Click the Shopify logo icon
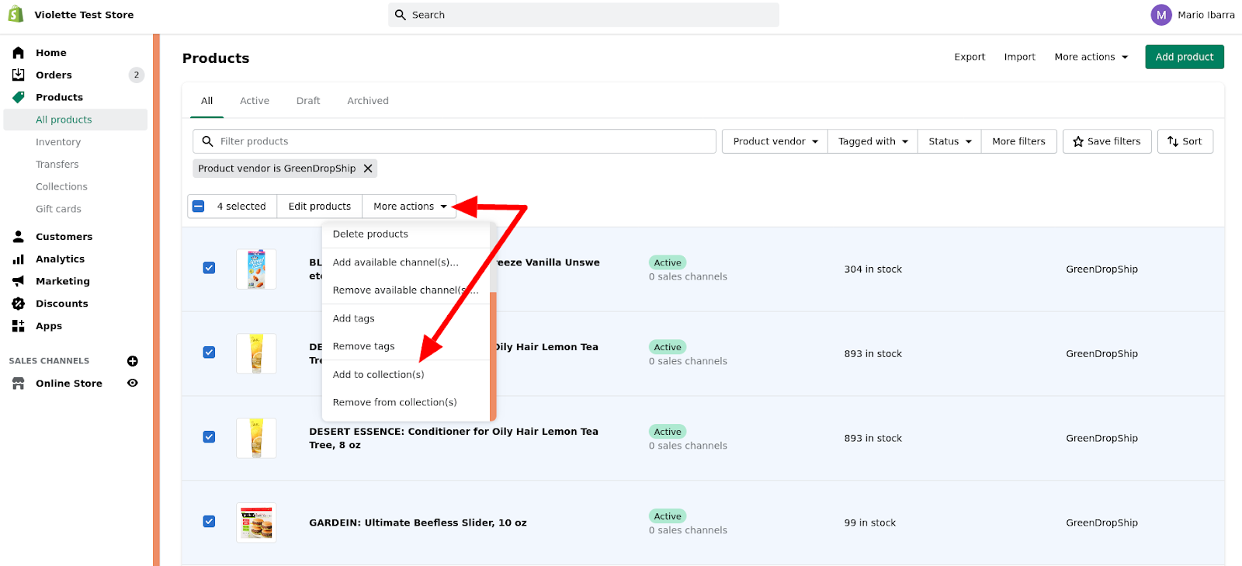 coord(16,14)
